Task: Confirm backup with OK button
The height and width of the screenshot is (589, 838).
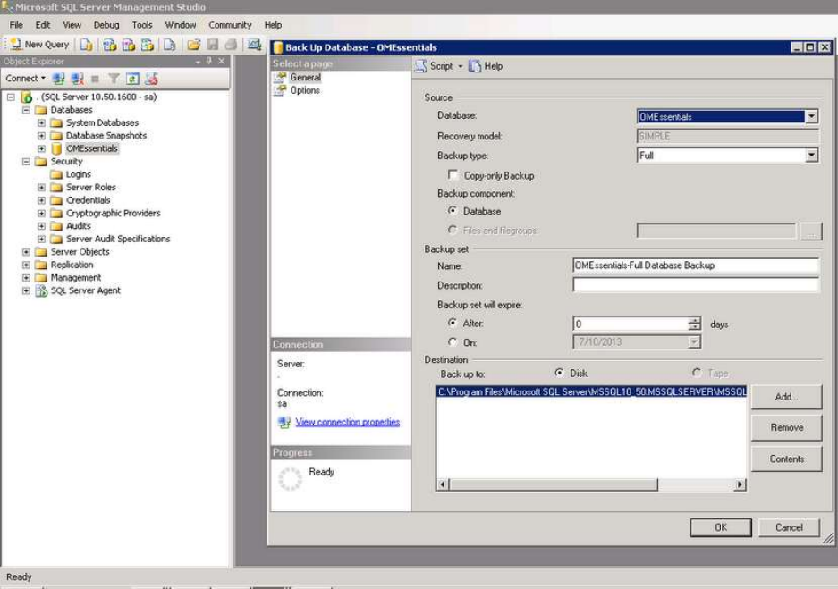Action: [721, 527]
